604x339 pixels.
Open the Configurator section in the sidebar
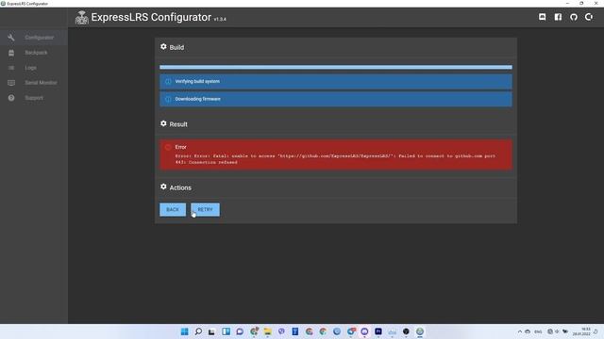34,38
